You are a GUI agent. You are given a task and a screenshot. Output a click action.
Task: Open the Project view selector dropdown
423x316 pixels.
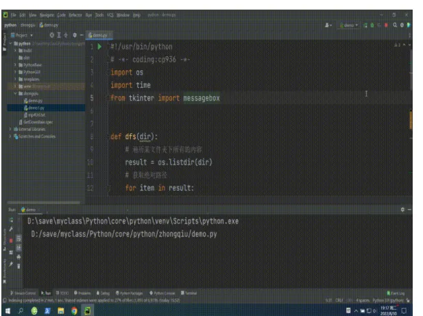[x=21, y=35]
